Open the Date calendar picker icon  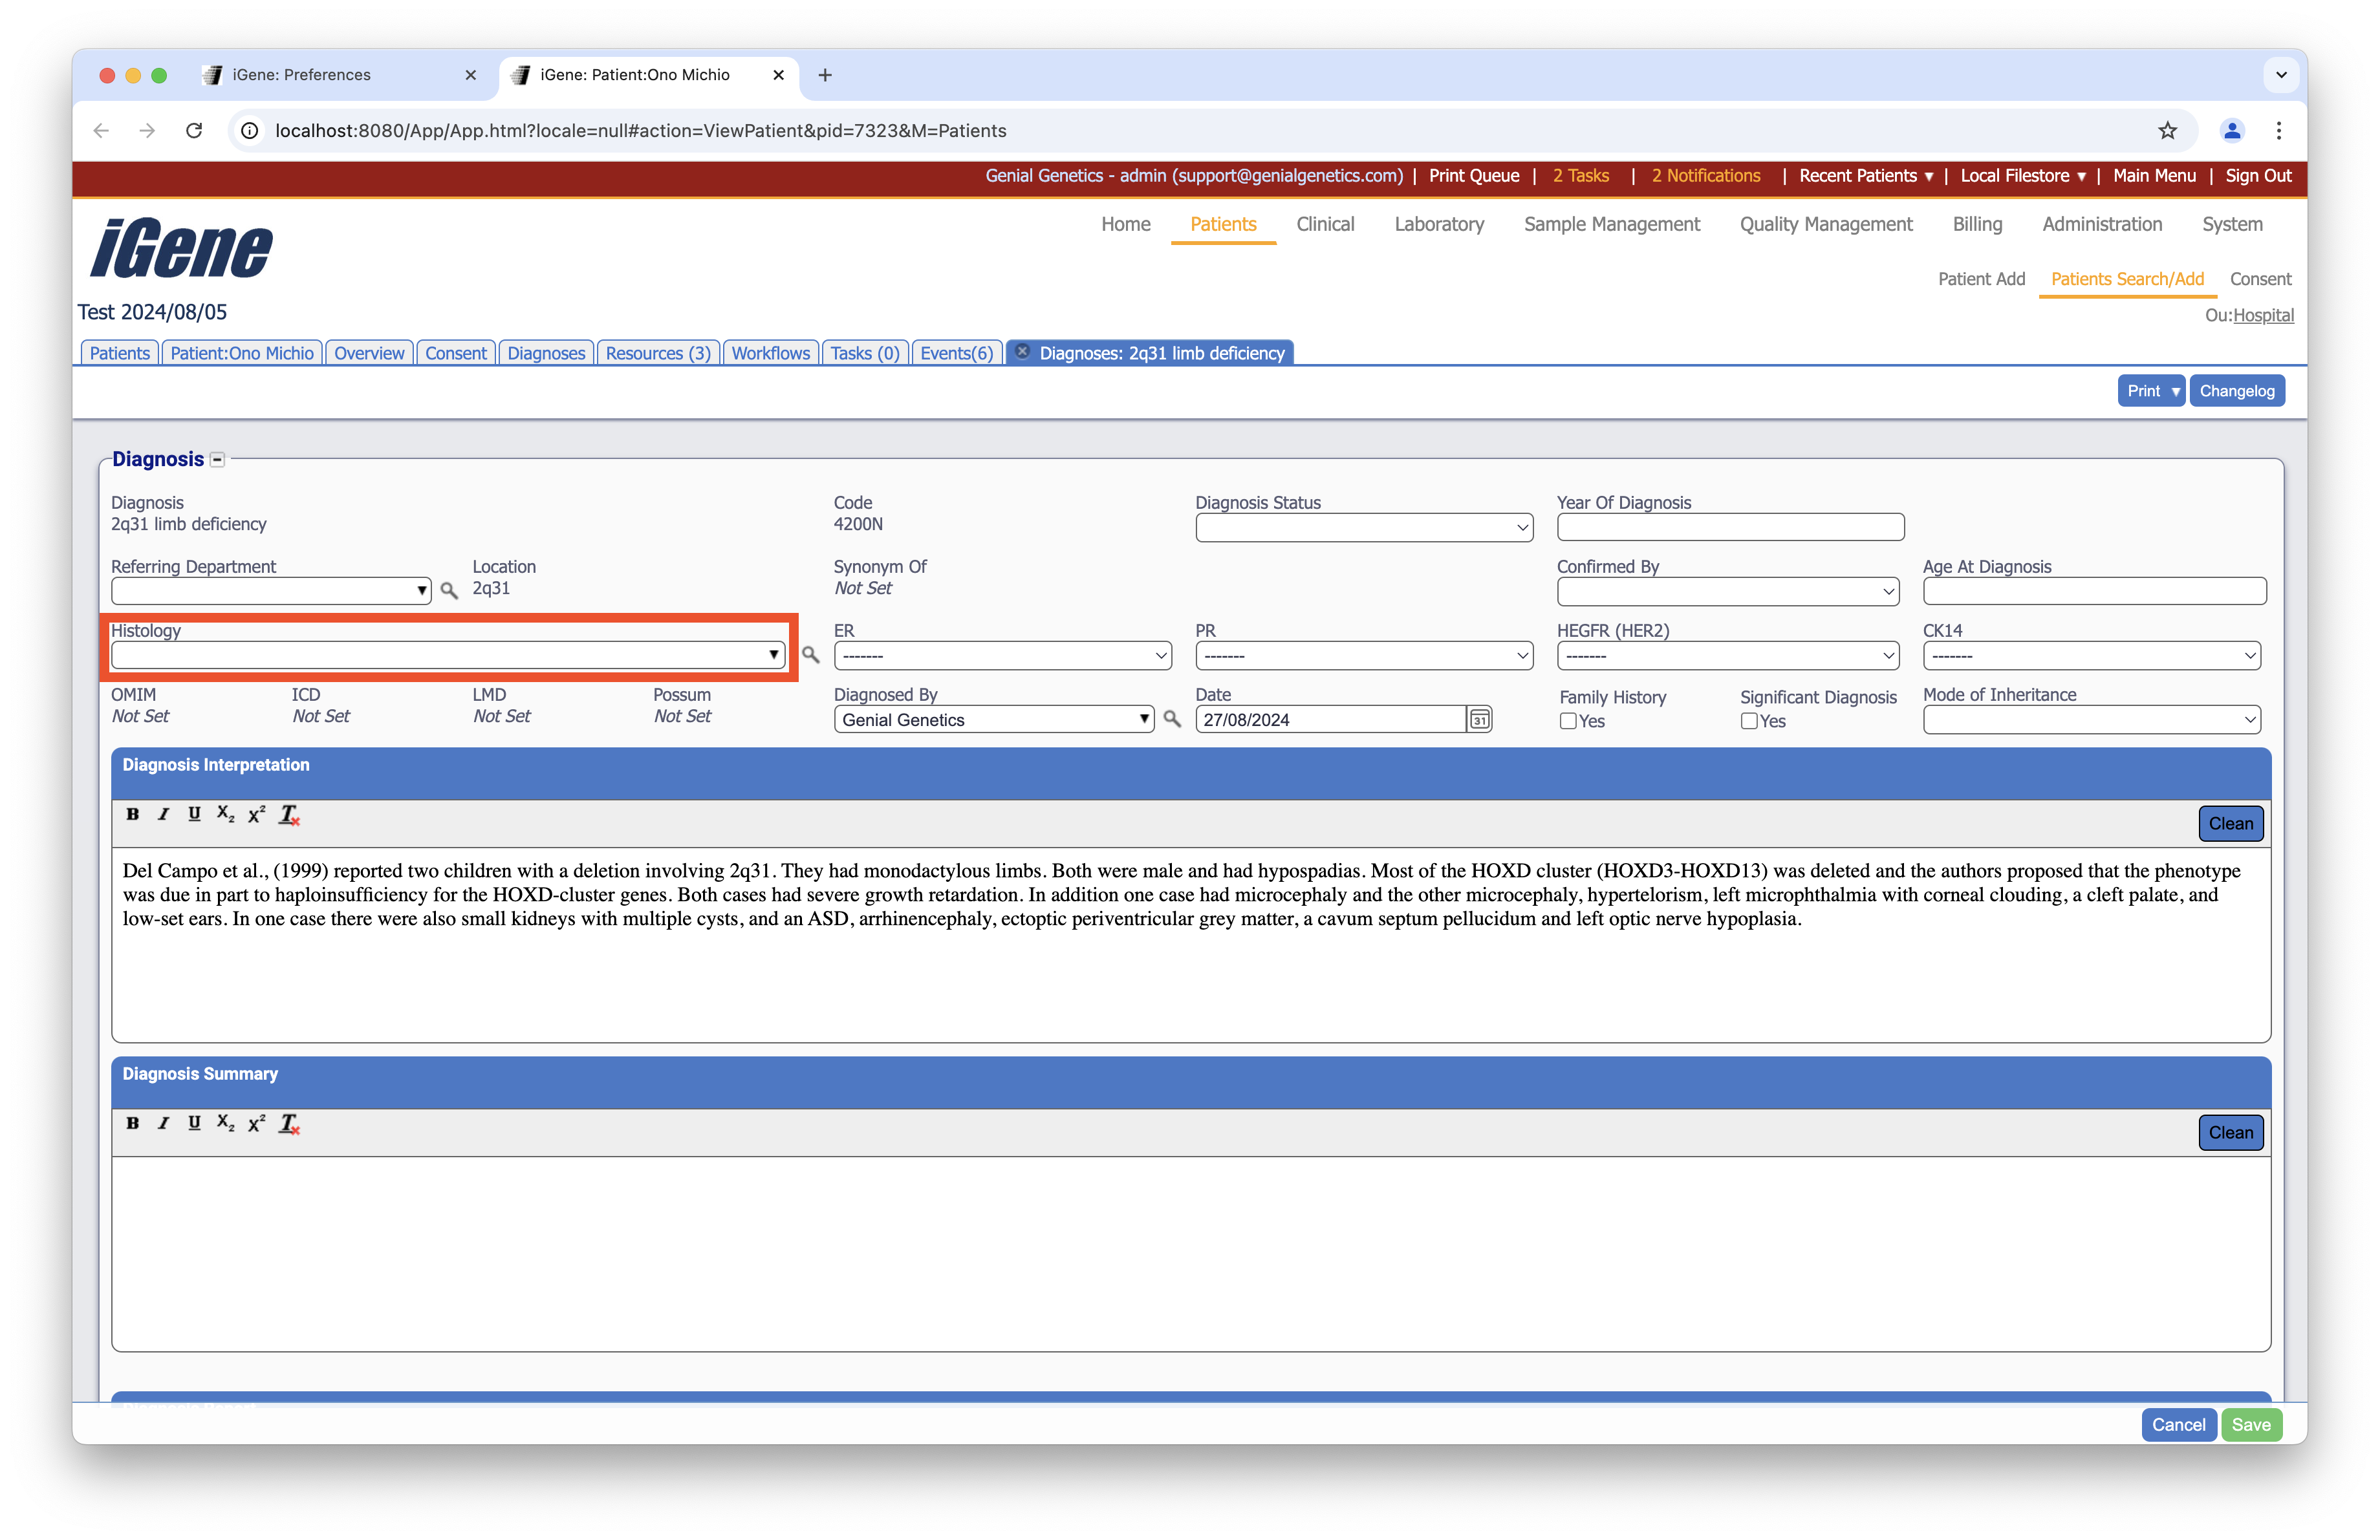click(1479, 720)
